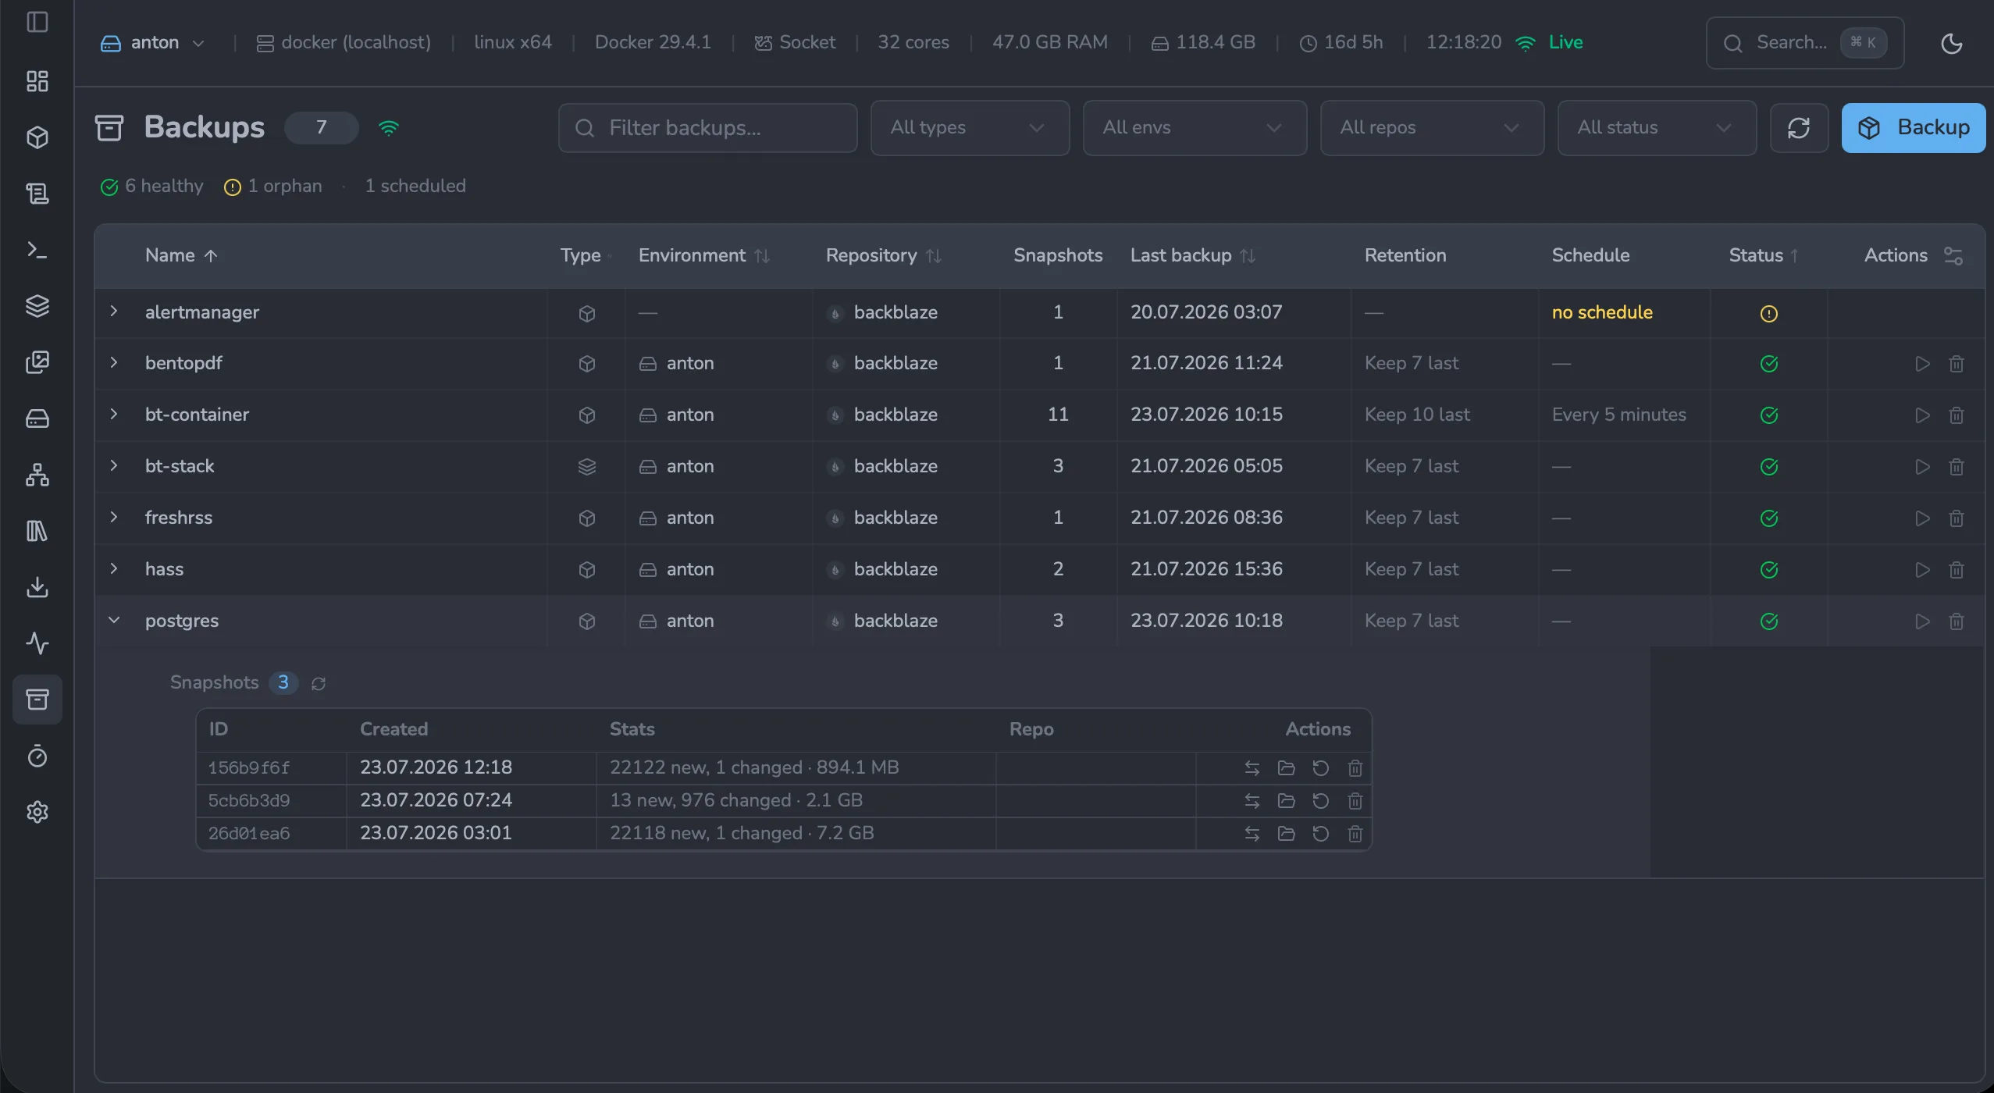
Task: Delete the bt-stack backup
Action: (x=1957, y=467)
